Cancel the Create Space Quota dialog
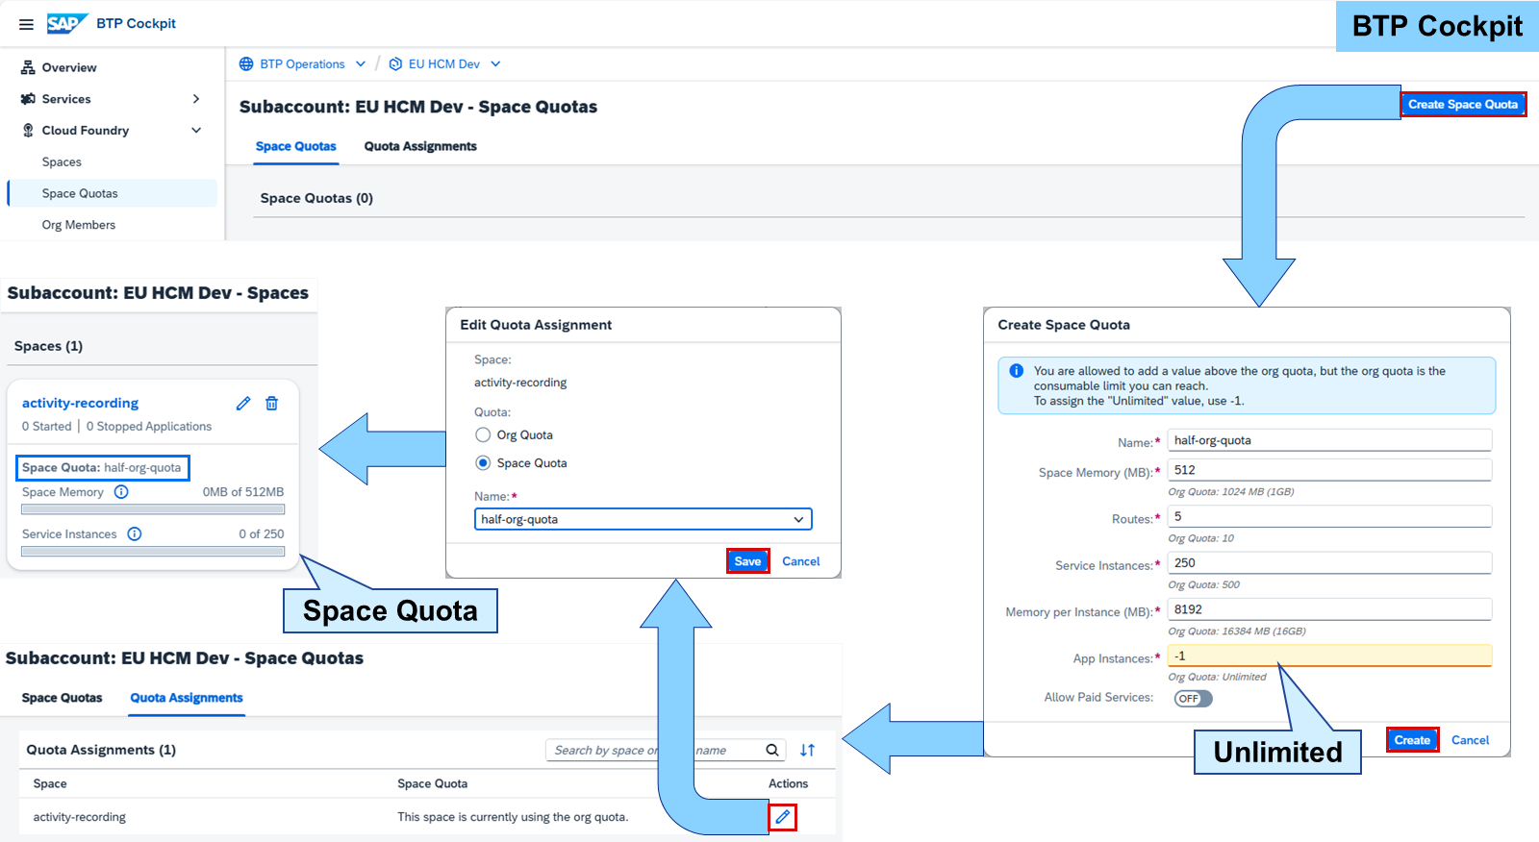The image size is (1539, 842). [x=1470, y=740]
